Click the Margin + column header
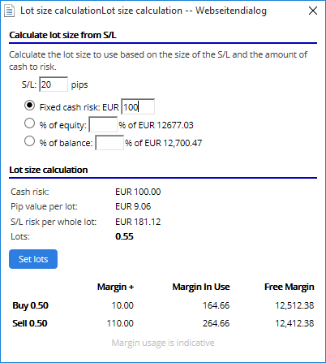This screenshot has height=363, width=326. (115, 287)
